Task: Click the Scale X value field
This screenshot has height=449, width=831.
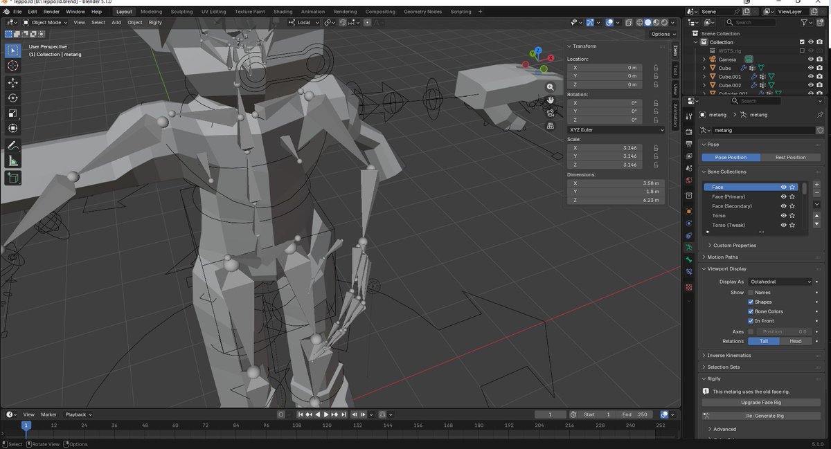Action: (x=605, y=147)
